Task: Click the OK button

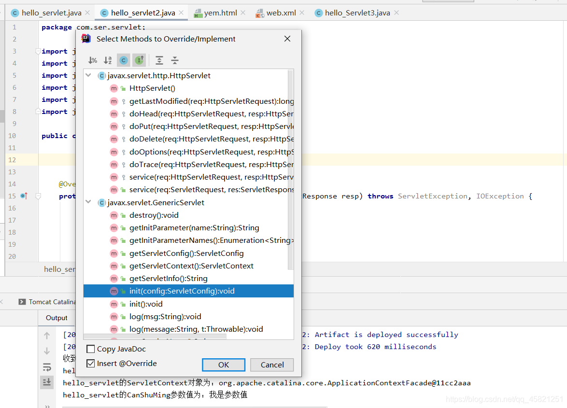Action: (x=223, y=365)
